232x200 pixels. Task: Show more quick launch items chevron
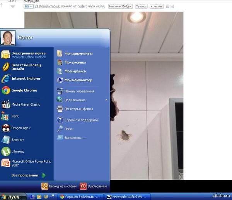[x=53, y=195]
